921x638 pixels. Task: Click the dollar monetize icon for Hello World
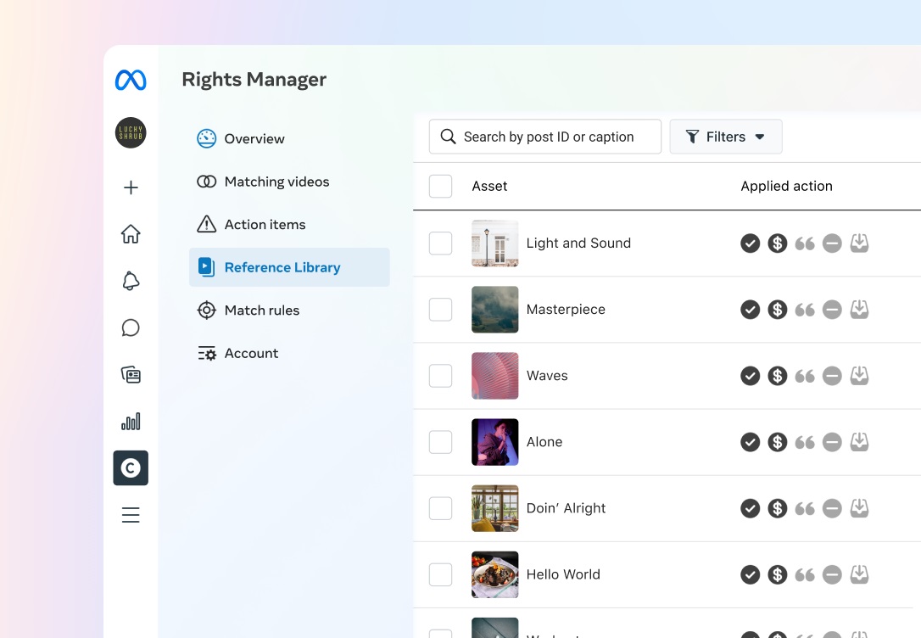tap(777, 574)
